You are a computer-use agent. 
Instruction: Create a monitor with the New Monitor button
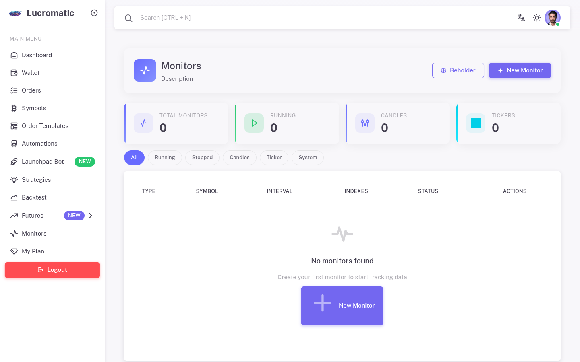520,70
